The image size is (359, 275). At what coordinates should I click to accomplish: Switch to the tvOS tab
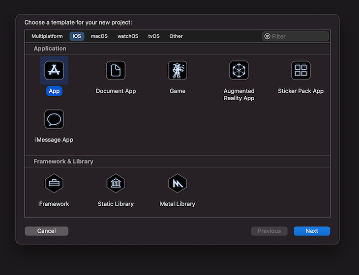click(154, 36)
